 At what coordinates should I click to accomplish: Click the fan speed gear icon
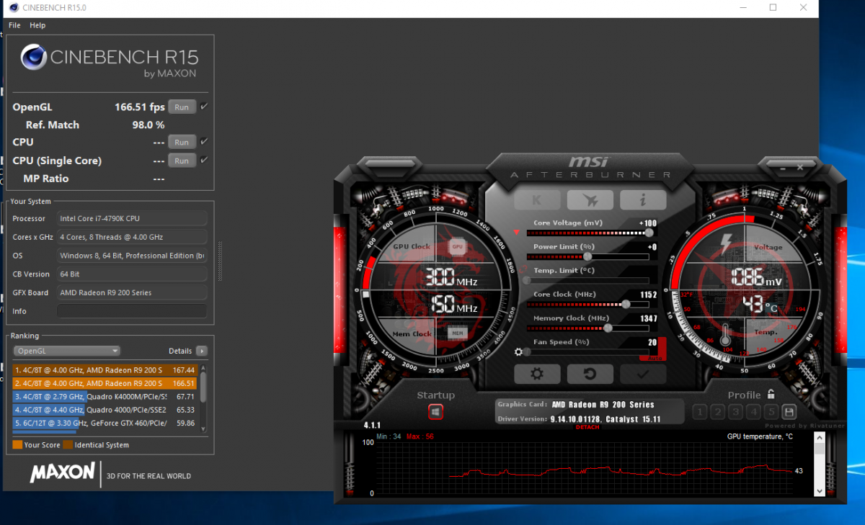tap(518, 352)
